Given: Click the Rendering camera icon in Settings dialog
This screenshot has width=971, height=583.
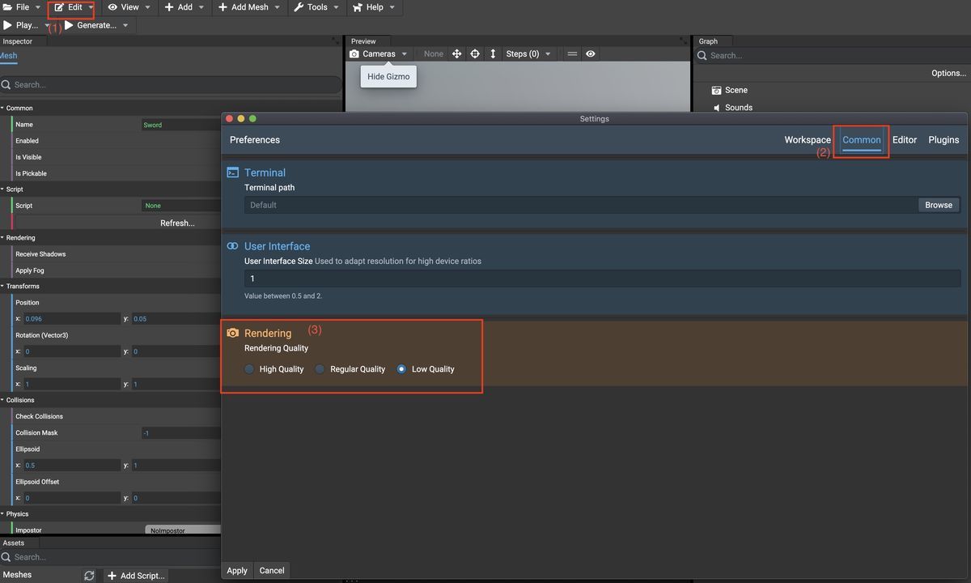Looking at the screenshot, I should click(232, 333).
